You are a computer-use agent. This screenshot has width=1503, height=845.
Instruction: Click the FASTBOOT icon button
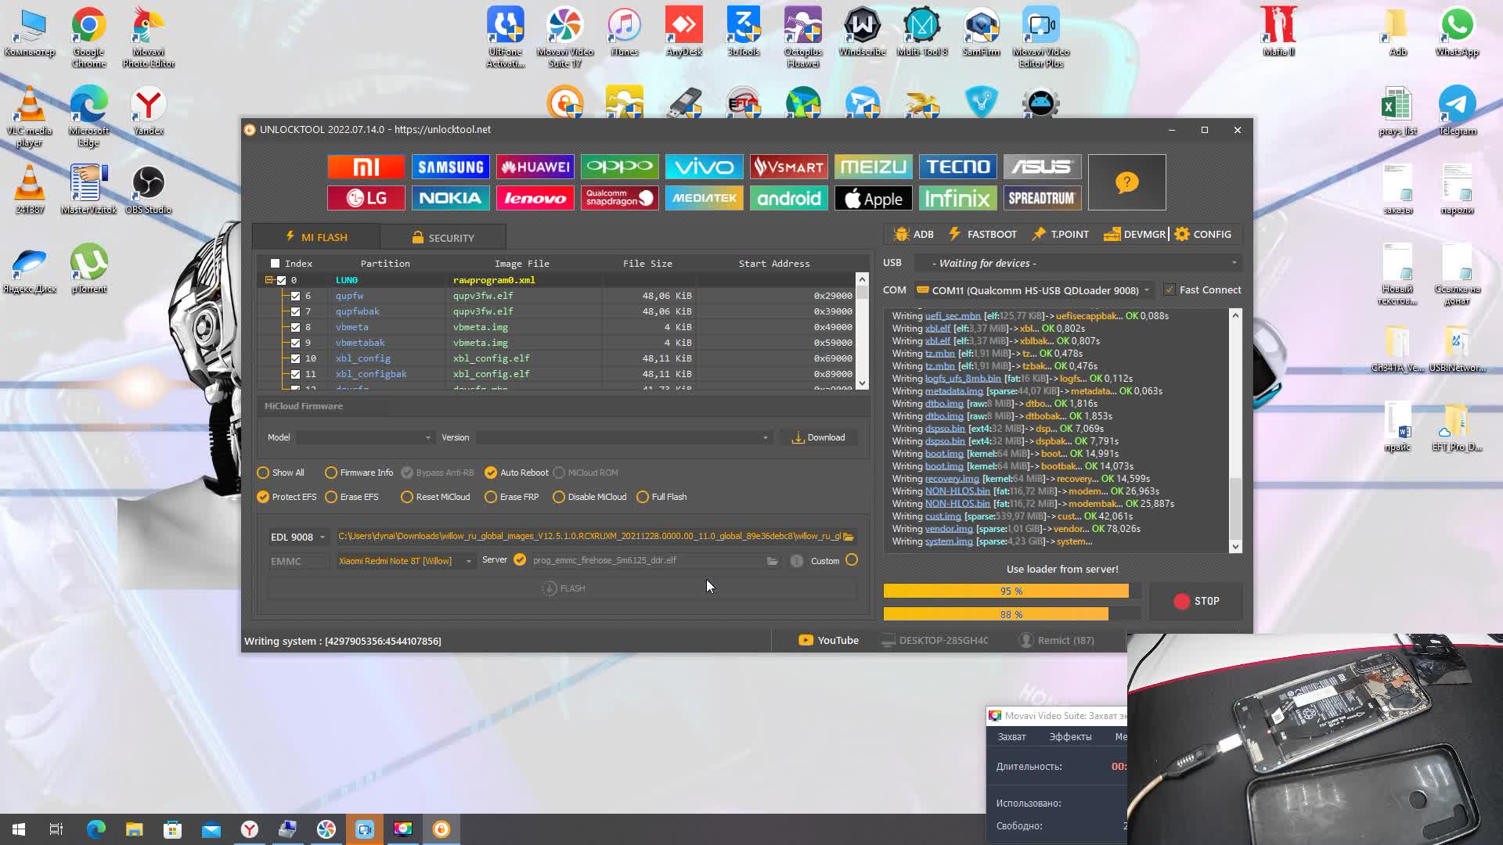tap(982, 234)
